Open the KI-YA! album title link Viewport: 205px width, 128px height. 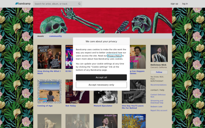pyautogui.click(x=69, y=71)
